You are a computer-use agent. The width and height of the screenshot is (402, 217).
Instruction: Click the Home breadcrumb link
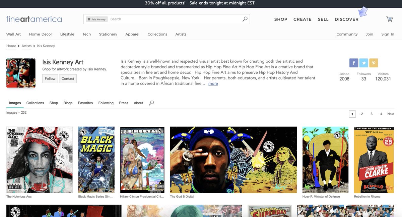pyautogui.click(x=11, y=46)
